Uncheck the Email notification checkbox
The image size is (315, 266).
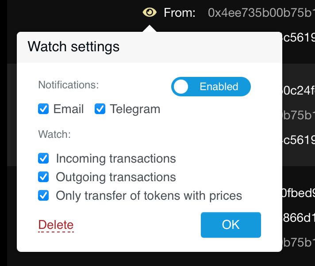point(43,109)
